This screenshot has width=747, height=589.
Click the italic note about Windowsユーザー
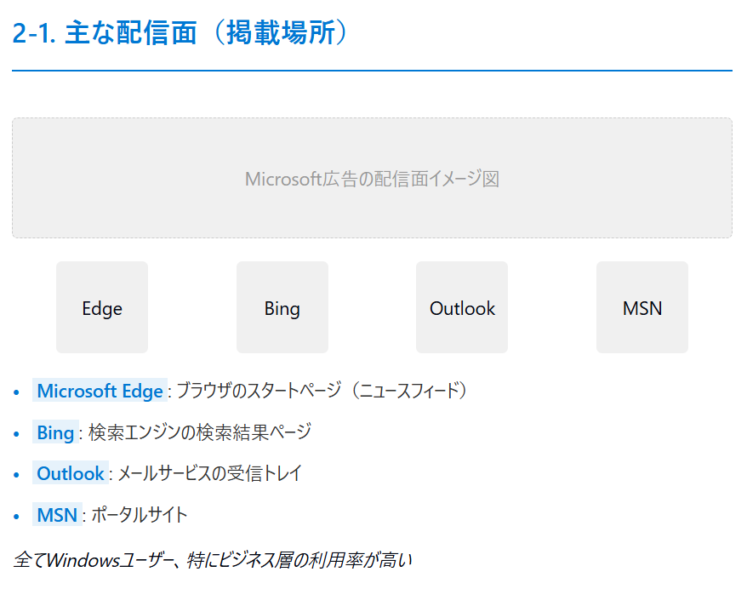point(213,560)
